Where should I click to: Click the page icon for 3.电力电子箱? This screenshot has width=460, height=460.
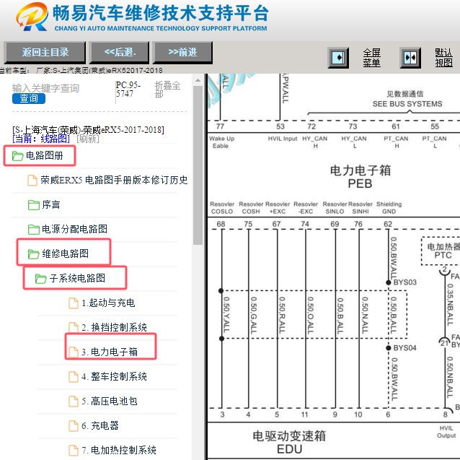pyautogui.click(x=74, y=352)
